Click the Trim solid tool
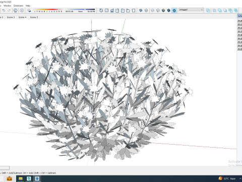Screen dimensions: 242x182 coord(230,11)
